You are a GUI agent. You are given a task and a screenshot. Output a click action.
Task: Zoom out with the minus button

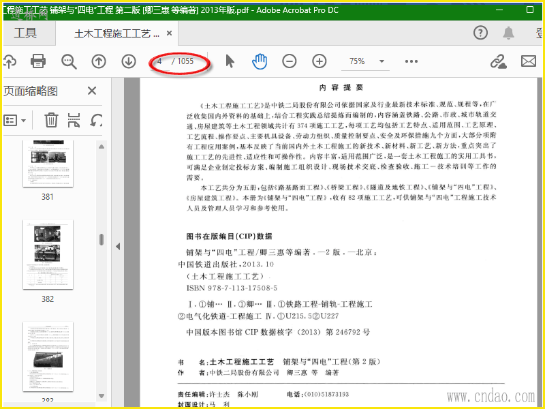click(289, 61)
